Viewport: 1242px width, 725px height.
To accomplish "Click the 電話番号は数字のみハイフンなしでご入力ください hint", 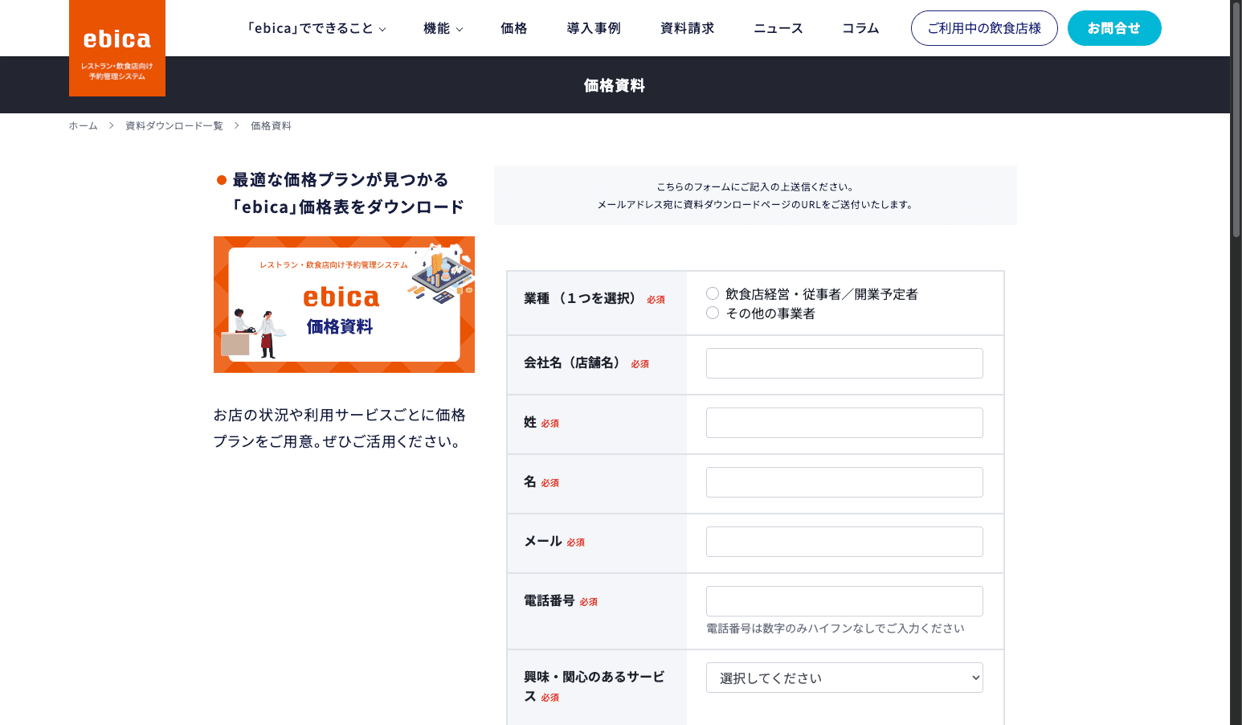I will [x=835, y=629].
